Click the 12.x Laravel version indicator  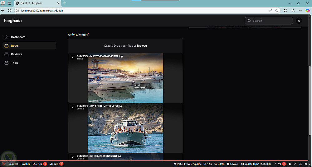[207, 164]
